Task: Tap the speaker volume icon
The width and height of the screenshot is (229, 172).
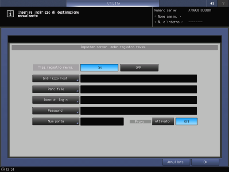Action: 212,3
